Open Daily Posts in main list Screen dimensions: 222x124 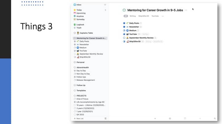pos(134,23)
